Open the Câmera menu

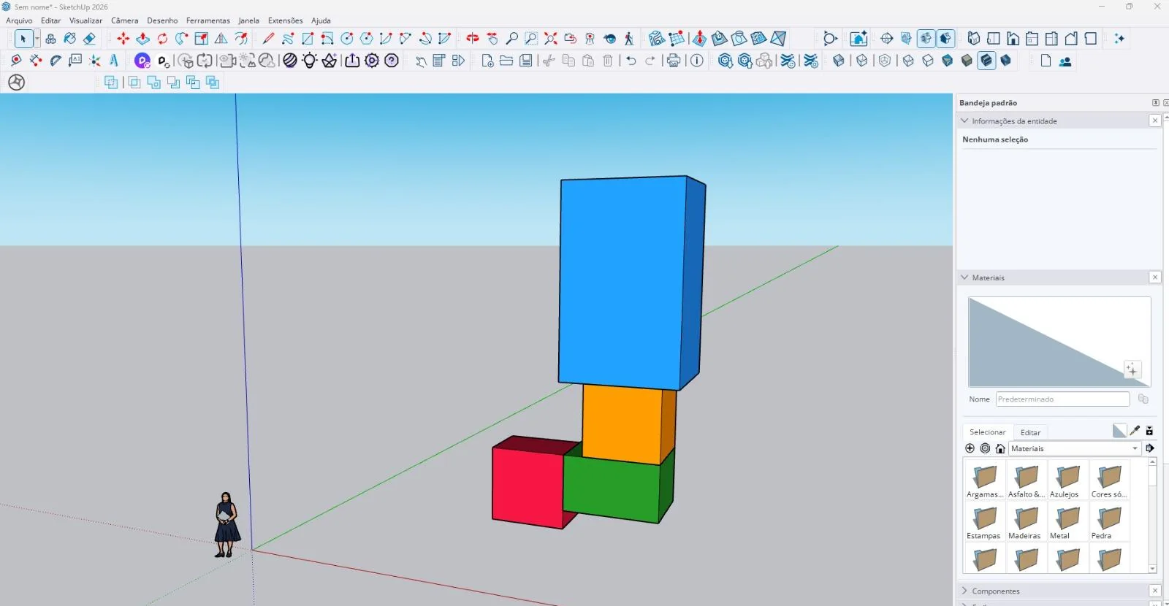tap(124, 20)
